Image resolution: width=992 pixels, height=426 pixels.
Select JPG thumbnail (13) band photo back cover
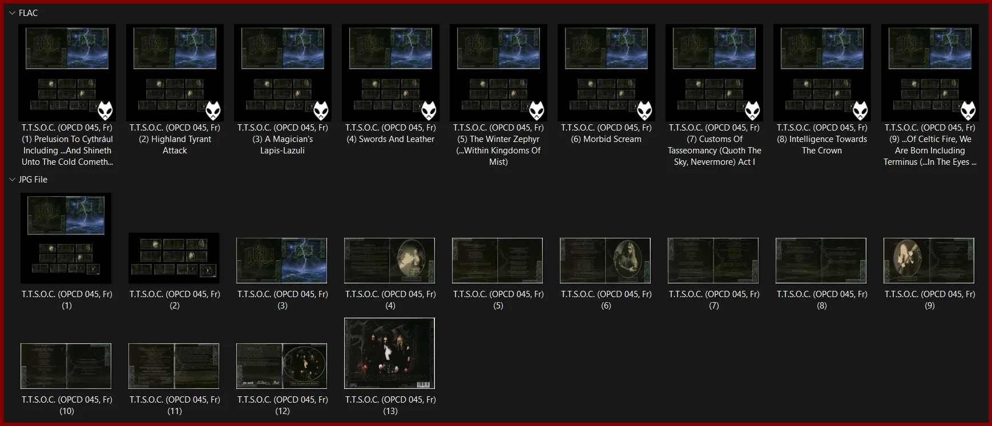pos(390,354)
